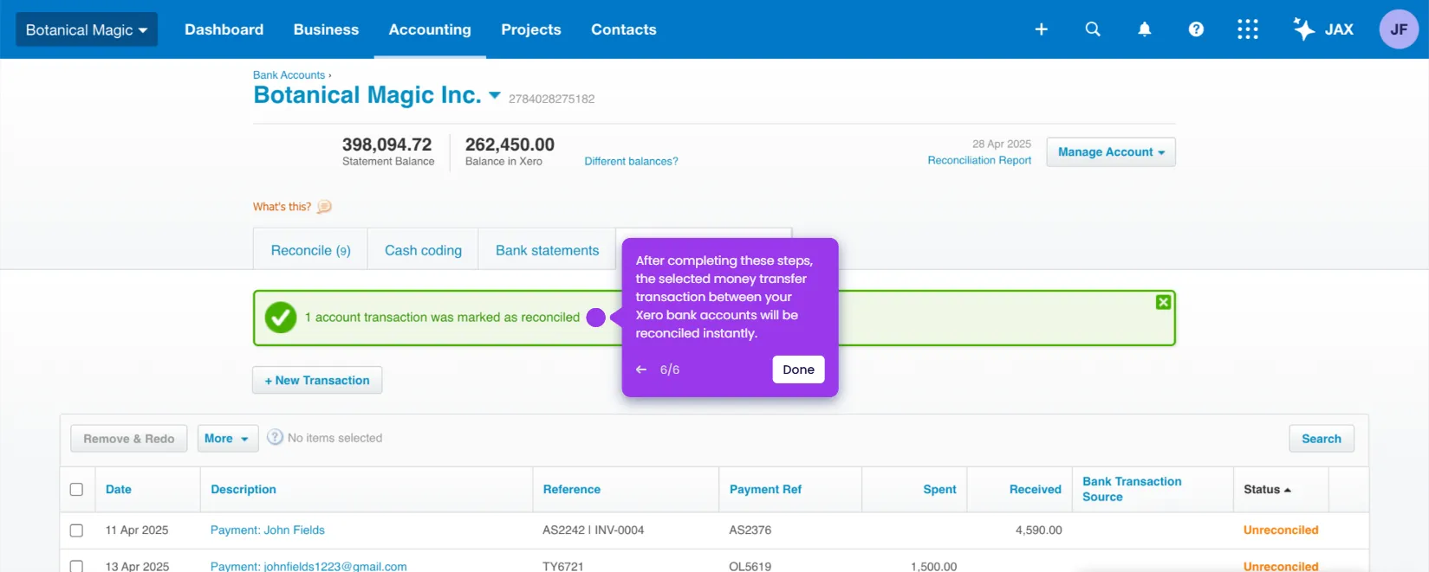
Task: Open the Manage Account dropdown
Action: pos(1111,152)
